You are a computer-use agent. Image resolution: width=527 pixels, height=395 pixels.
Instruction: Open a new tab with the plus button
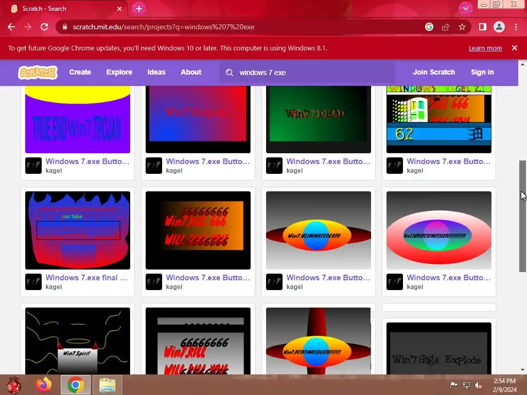(x=139, y=9)
